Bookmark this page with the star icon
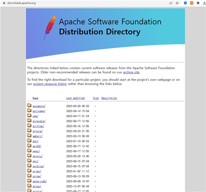The height and width of the screenshot is (192, 206). (x=177, y=3)
